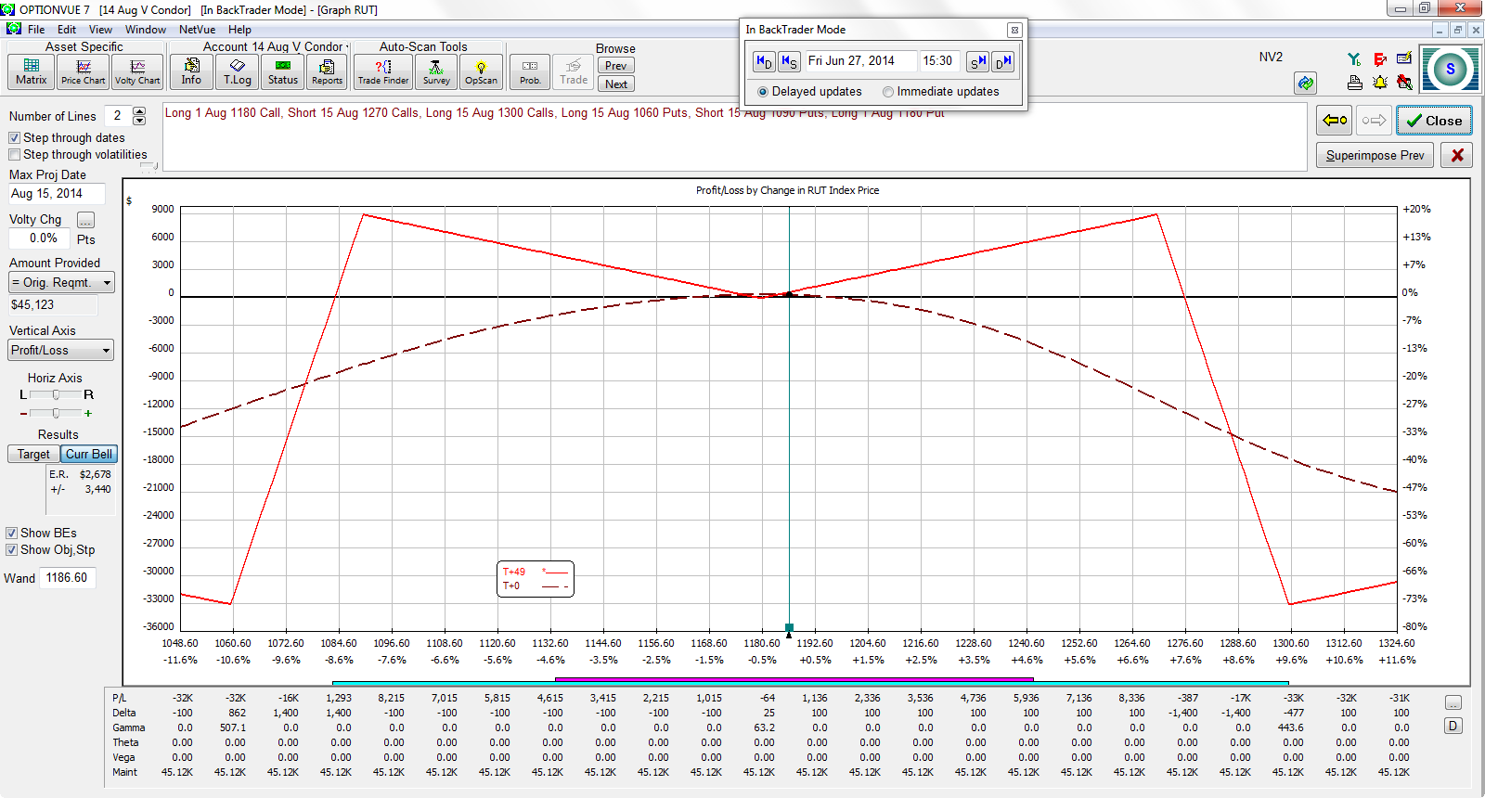Image resolution: width=1485 pixels, height=798 pixels.
Task: Click the horizontal axis L-R slider
Action: click(x=56, y=394)
